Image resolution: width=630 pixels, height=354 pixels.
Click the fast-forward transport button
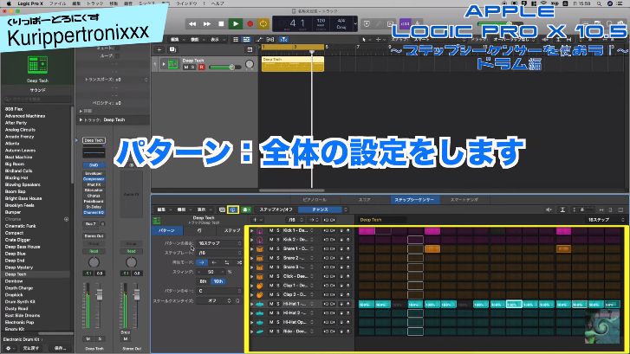point(207,24)
